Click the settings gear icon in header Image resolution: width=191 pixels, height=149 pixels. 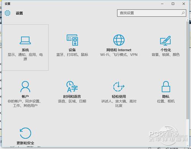(x=8, y=13)
